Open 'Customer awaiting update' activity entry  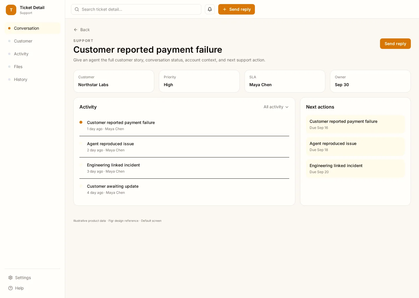184,189
